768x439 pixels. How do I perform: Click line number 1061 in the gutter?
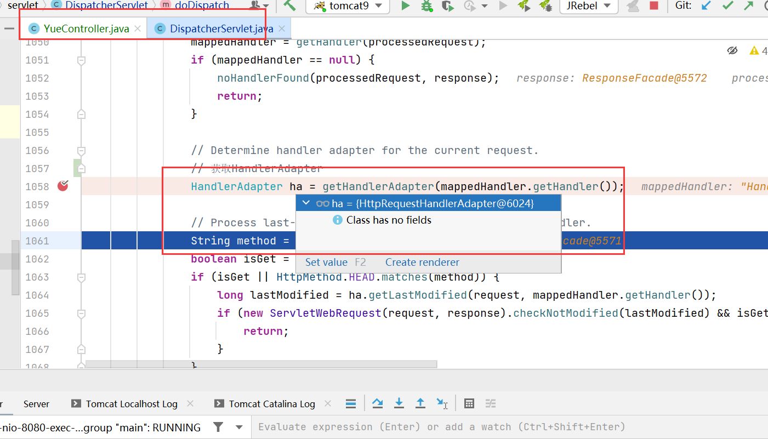[x=37, y=241]
